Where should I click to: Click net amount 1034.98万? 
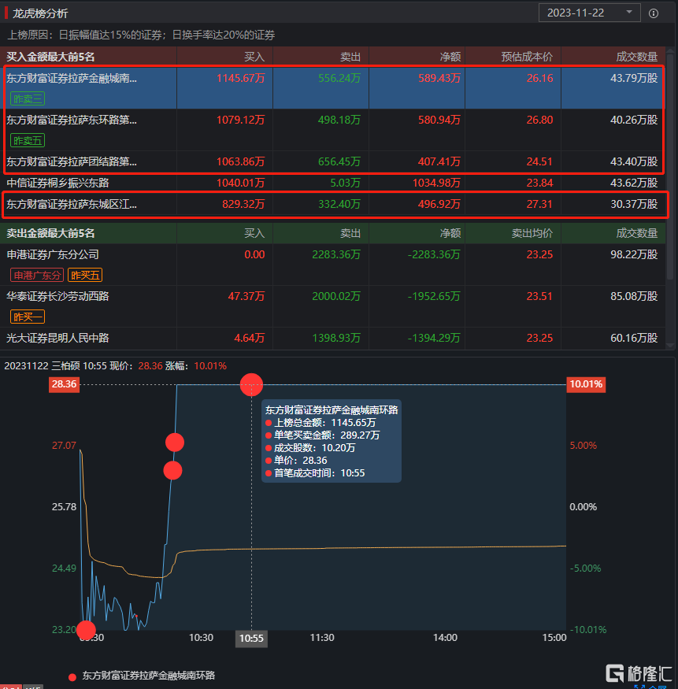pos(436,183)
